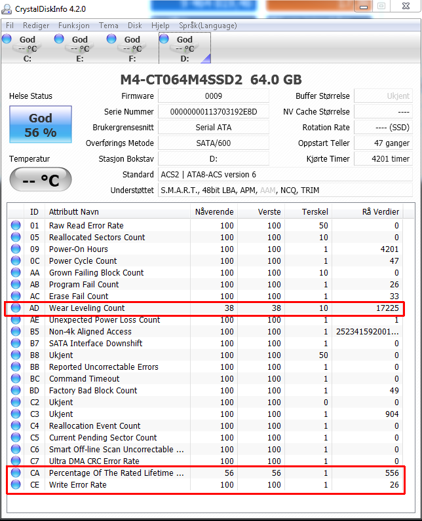This screenshot has width=422, height=521.
Task: Click the CrystalDiskInfo title bar app icon
Action: click(7, 9)
